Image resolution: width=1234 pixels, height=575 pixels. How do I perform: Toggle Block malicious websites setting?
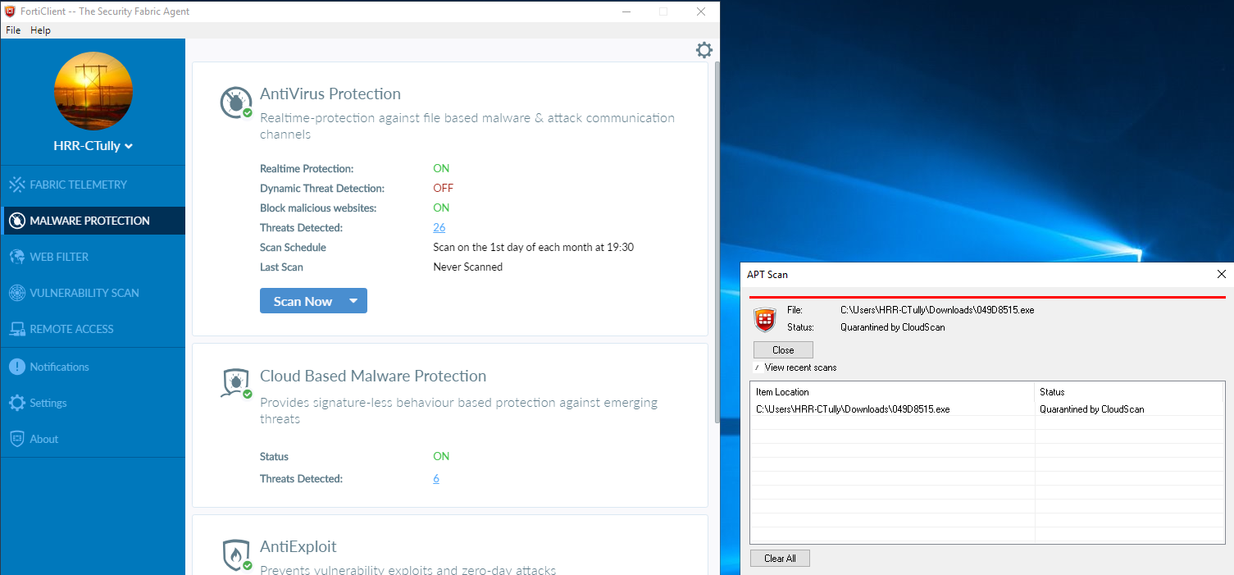coord(440,208)
